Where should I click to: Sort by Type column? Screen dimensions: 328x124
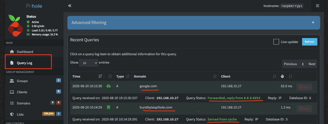(x=123, y=77)
